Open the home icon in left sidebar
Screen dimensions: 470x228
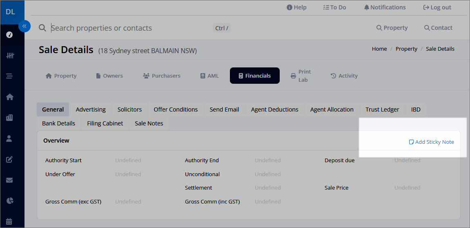[x=9, y=97]
